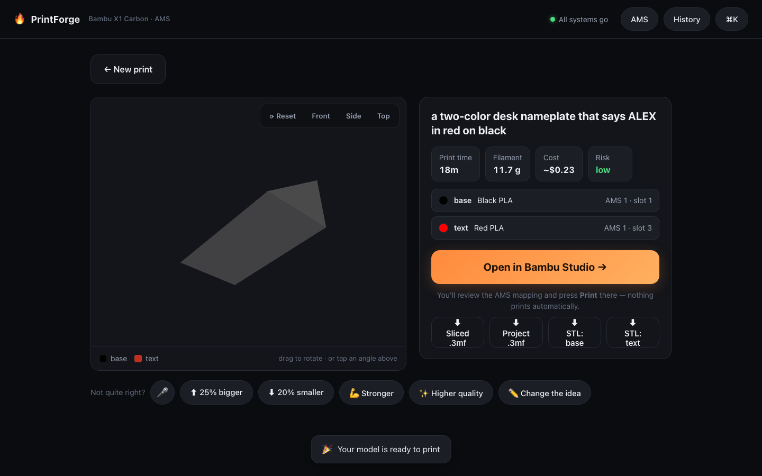Choose Higher quality option

point(451,392)
